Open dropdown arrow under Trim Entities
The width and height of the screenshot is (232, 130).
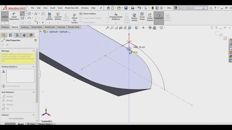[49, 23]
